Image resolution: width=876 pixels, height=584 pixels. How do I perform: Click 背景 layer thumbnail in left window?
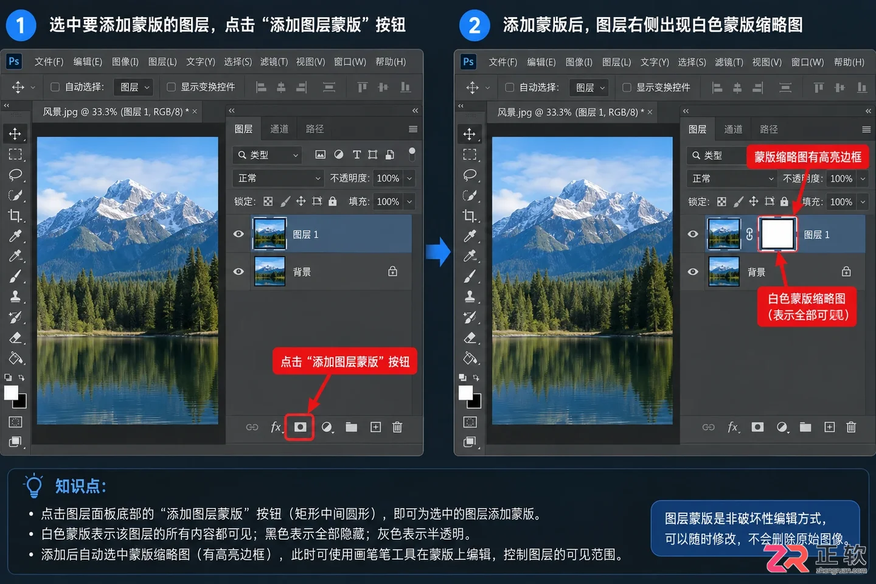(269, 271)
